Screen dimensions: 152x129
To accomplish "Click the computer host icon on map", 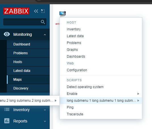I will [63, 14].
